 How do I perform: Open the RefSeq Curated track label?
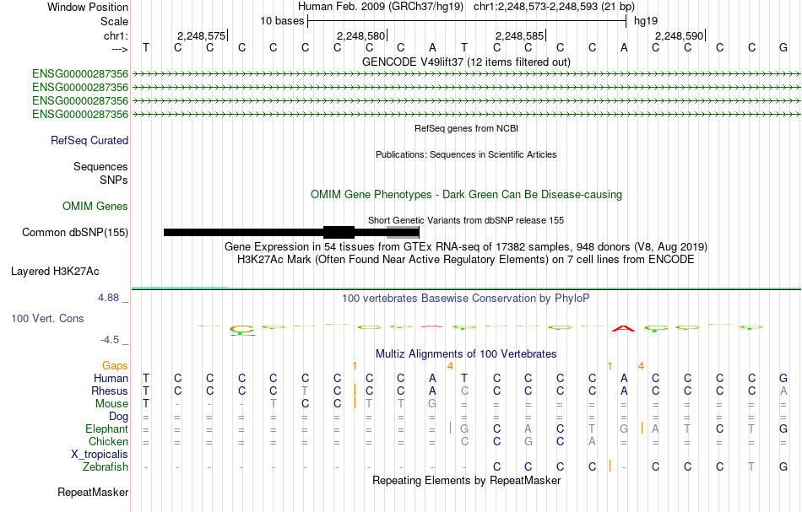click(89, 141)
